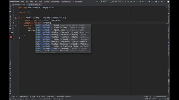This screenshot has width=179, height=100.
Task: Open the TODO tool window
Action: [x=15, y=97]
